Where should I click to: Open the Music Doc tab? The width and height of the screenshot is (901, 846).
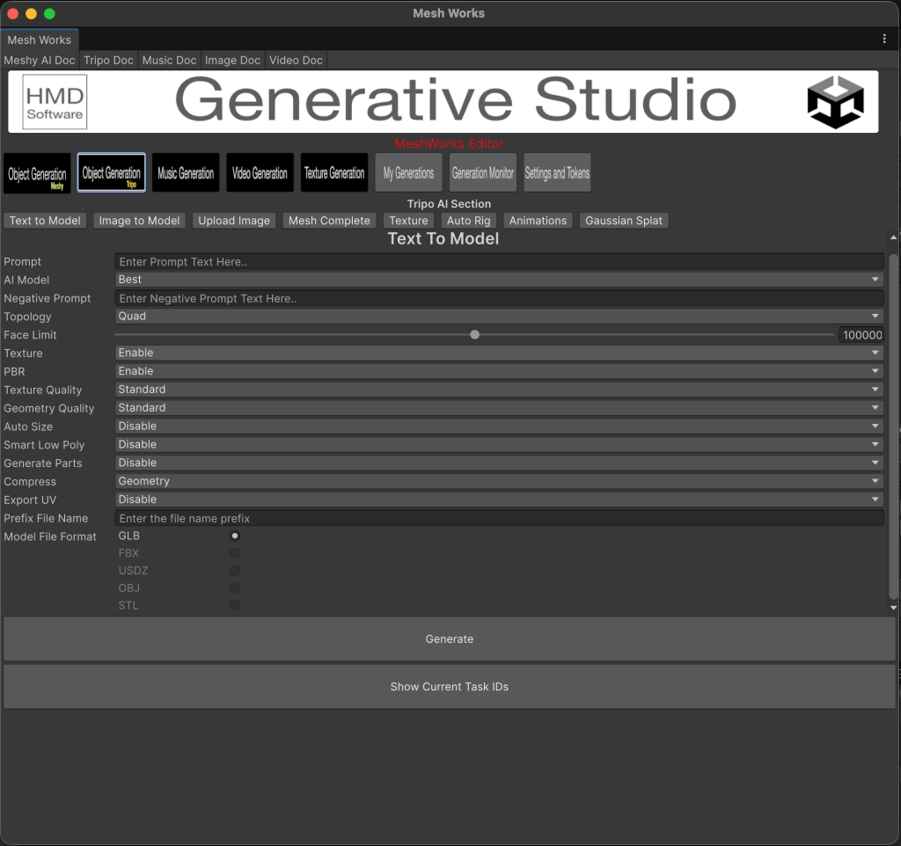(x=169, y=61)
